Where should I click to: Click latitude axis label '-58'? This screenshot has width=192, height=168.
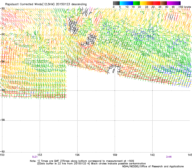(x=2, y=120)
